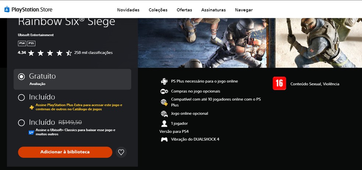
Task: Open the 258 mil classificações ratings link
Action: (93, 53)
